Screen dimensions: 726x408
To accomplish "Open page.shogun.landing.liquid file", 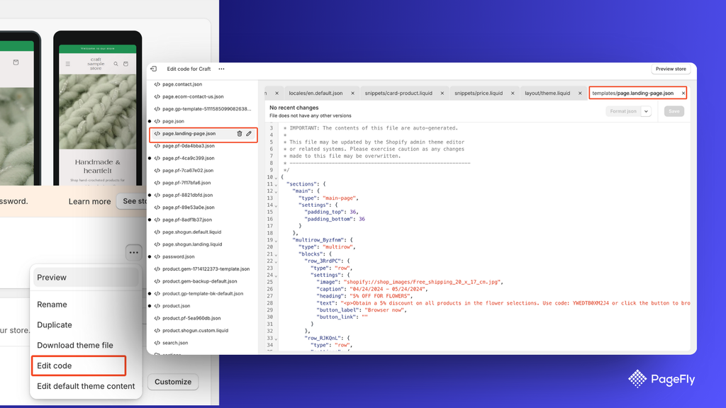I will click(x=192, y=244).
